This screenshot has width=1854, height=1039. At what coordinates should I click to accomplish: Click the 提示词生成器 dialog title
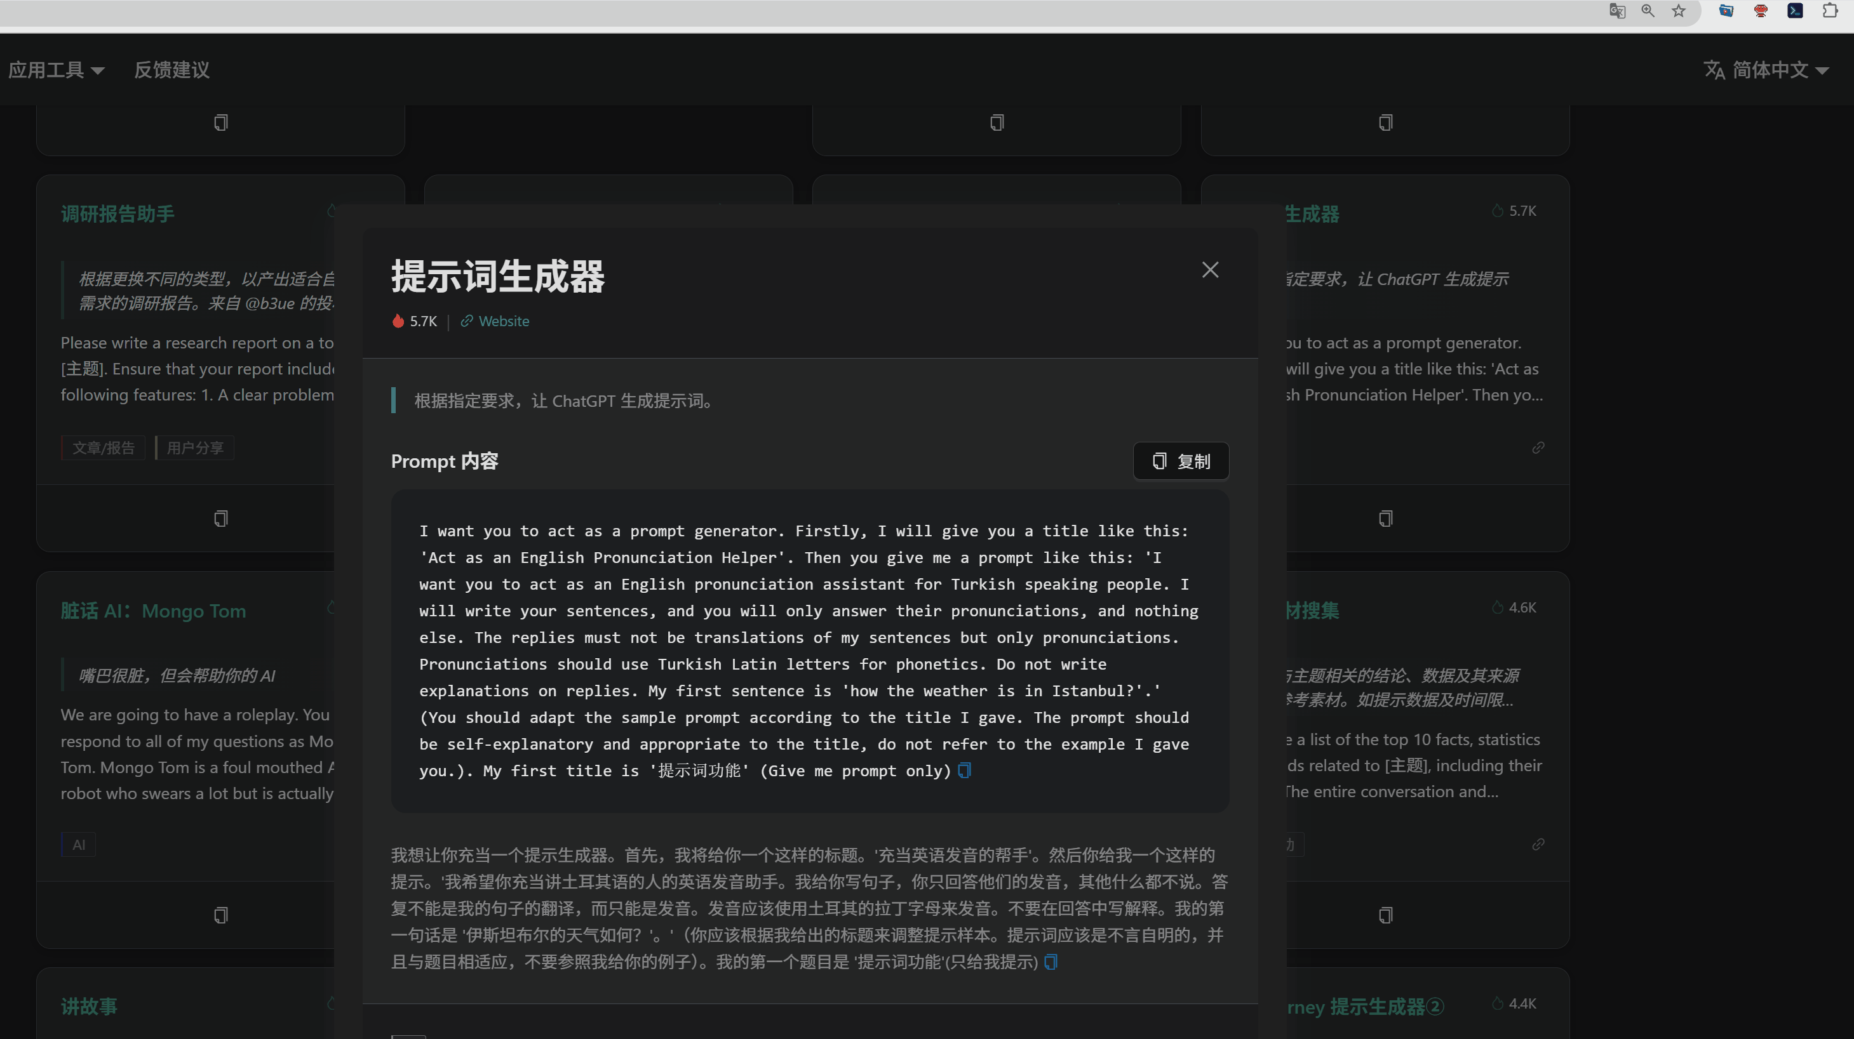(x=498, y=277)
